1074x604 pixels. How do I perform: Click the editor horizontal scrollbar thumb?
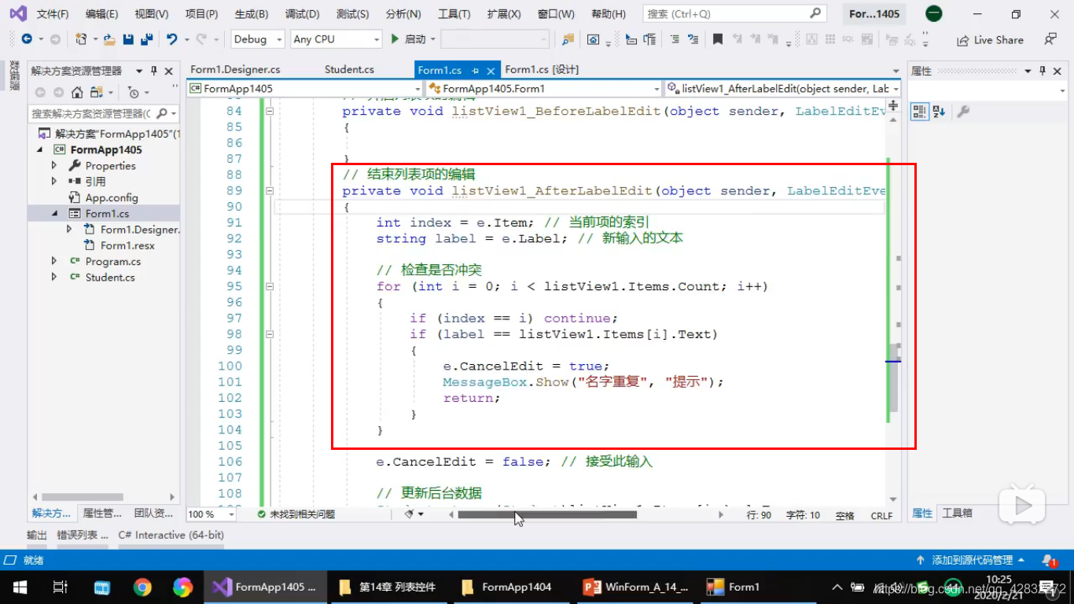point(547,514)
